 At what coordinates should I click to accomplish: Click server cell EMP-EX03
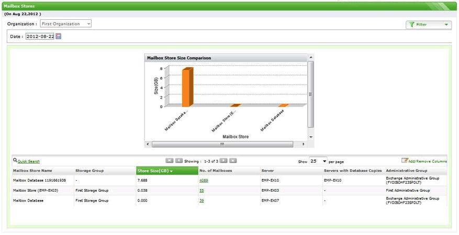270,190
